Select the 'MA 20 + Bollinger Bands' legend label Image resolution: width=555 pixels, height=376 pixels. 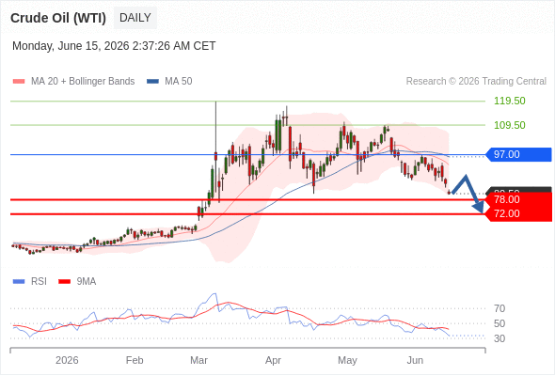tap(83, 82)
